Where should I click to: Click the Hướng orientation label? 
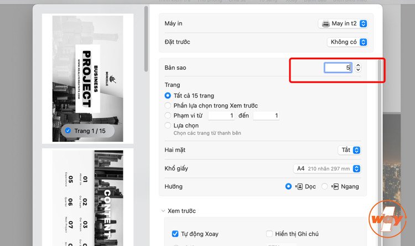click(x=173, y=186)
